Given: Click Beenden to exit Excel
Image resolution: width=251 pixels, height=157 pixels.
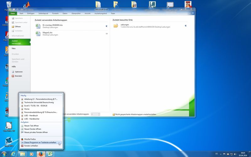Looking at the screenshot, I should tap(19, 76).
